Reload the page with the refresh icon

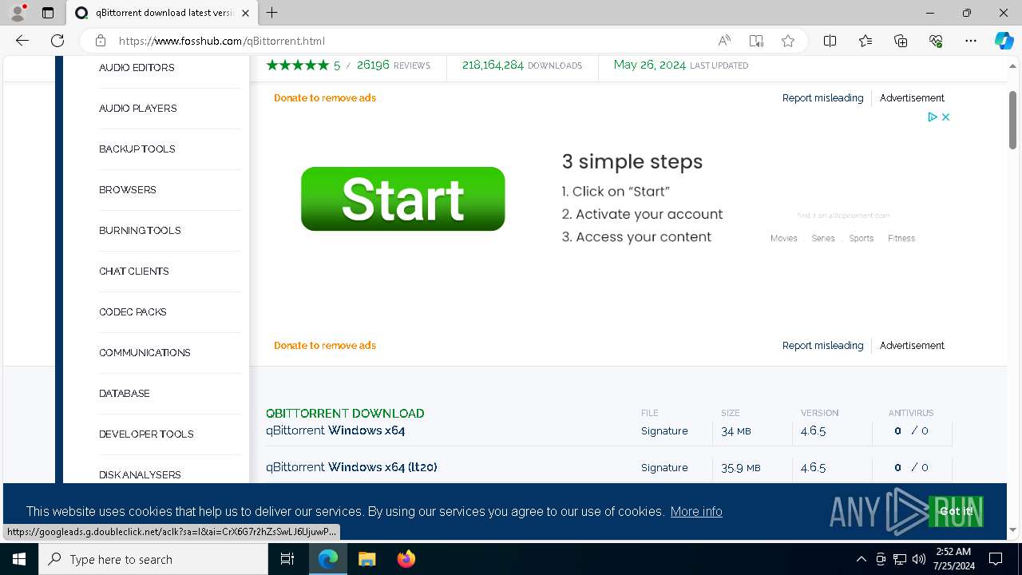57,41
